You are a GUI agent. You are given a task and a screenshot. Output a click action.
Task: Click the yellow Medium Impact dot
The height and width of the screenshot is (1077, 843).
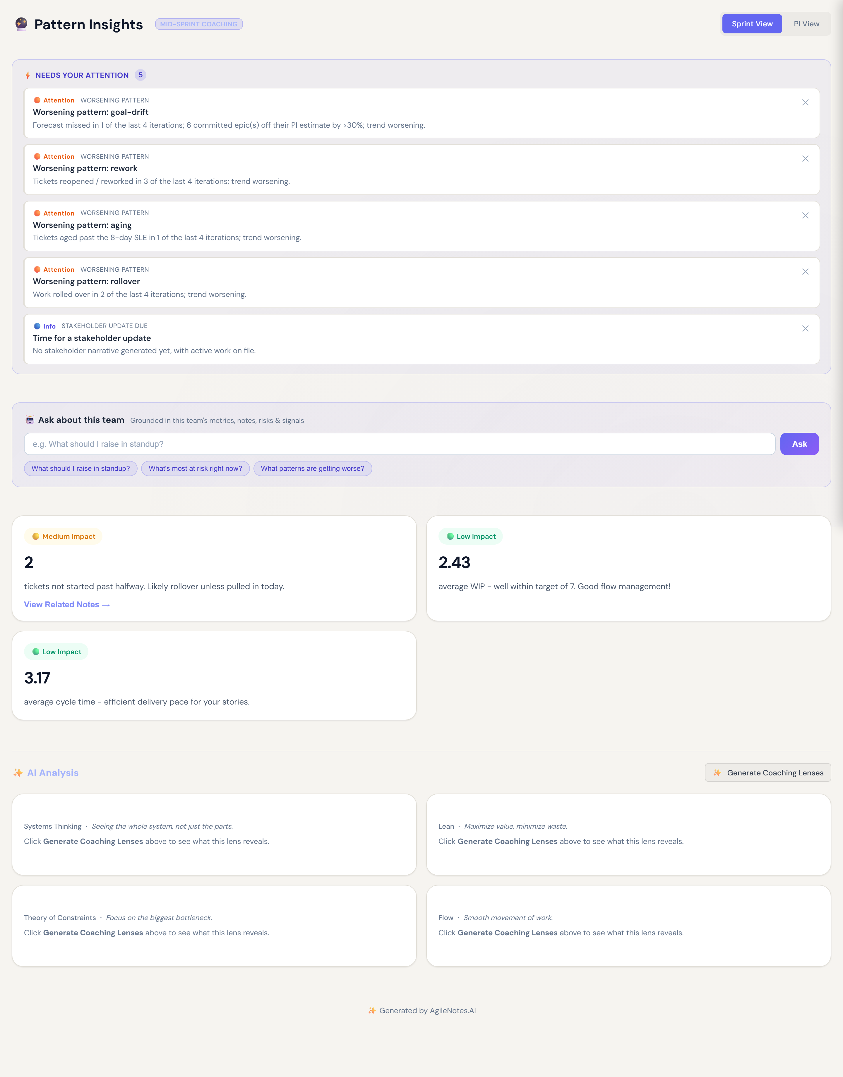pos(35,536)
